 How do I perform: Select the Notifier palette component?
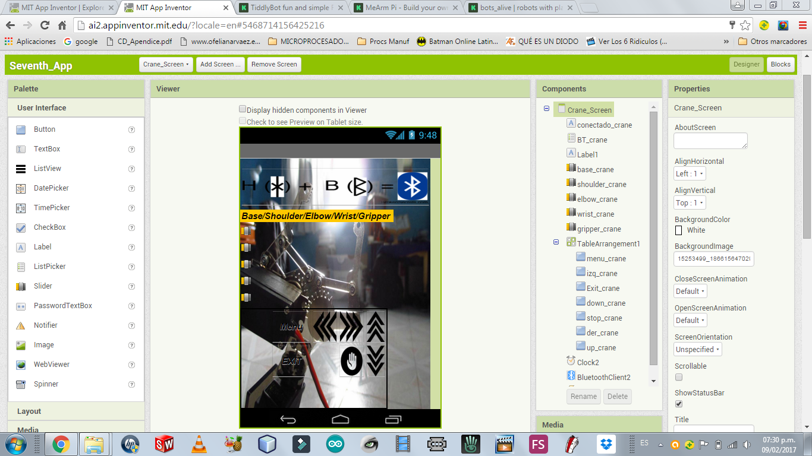(46, 325)
